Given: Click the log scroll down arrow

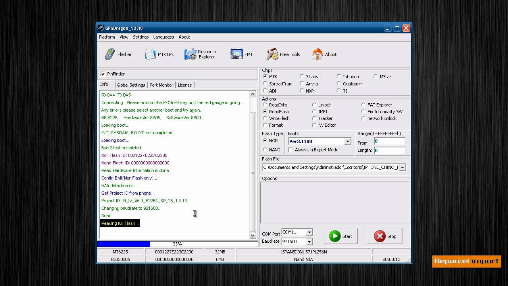Looking at the screenshot, I should pos(252,236).
